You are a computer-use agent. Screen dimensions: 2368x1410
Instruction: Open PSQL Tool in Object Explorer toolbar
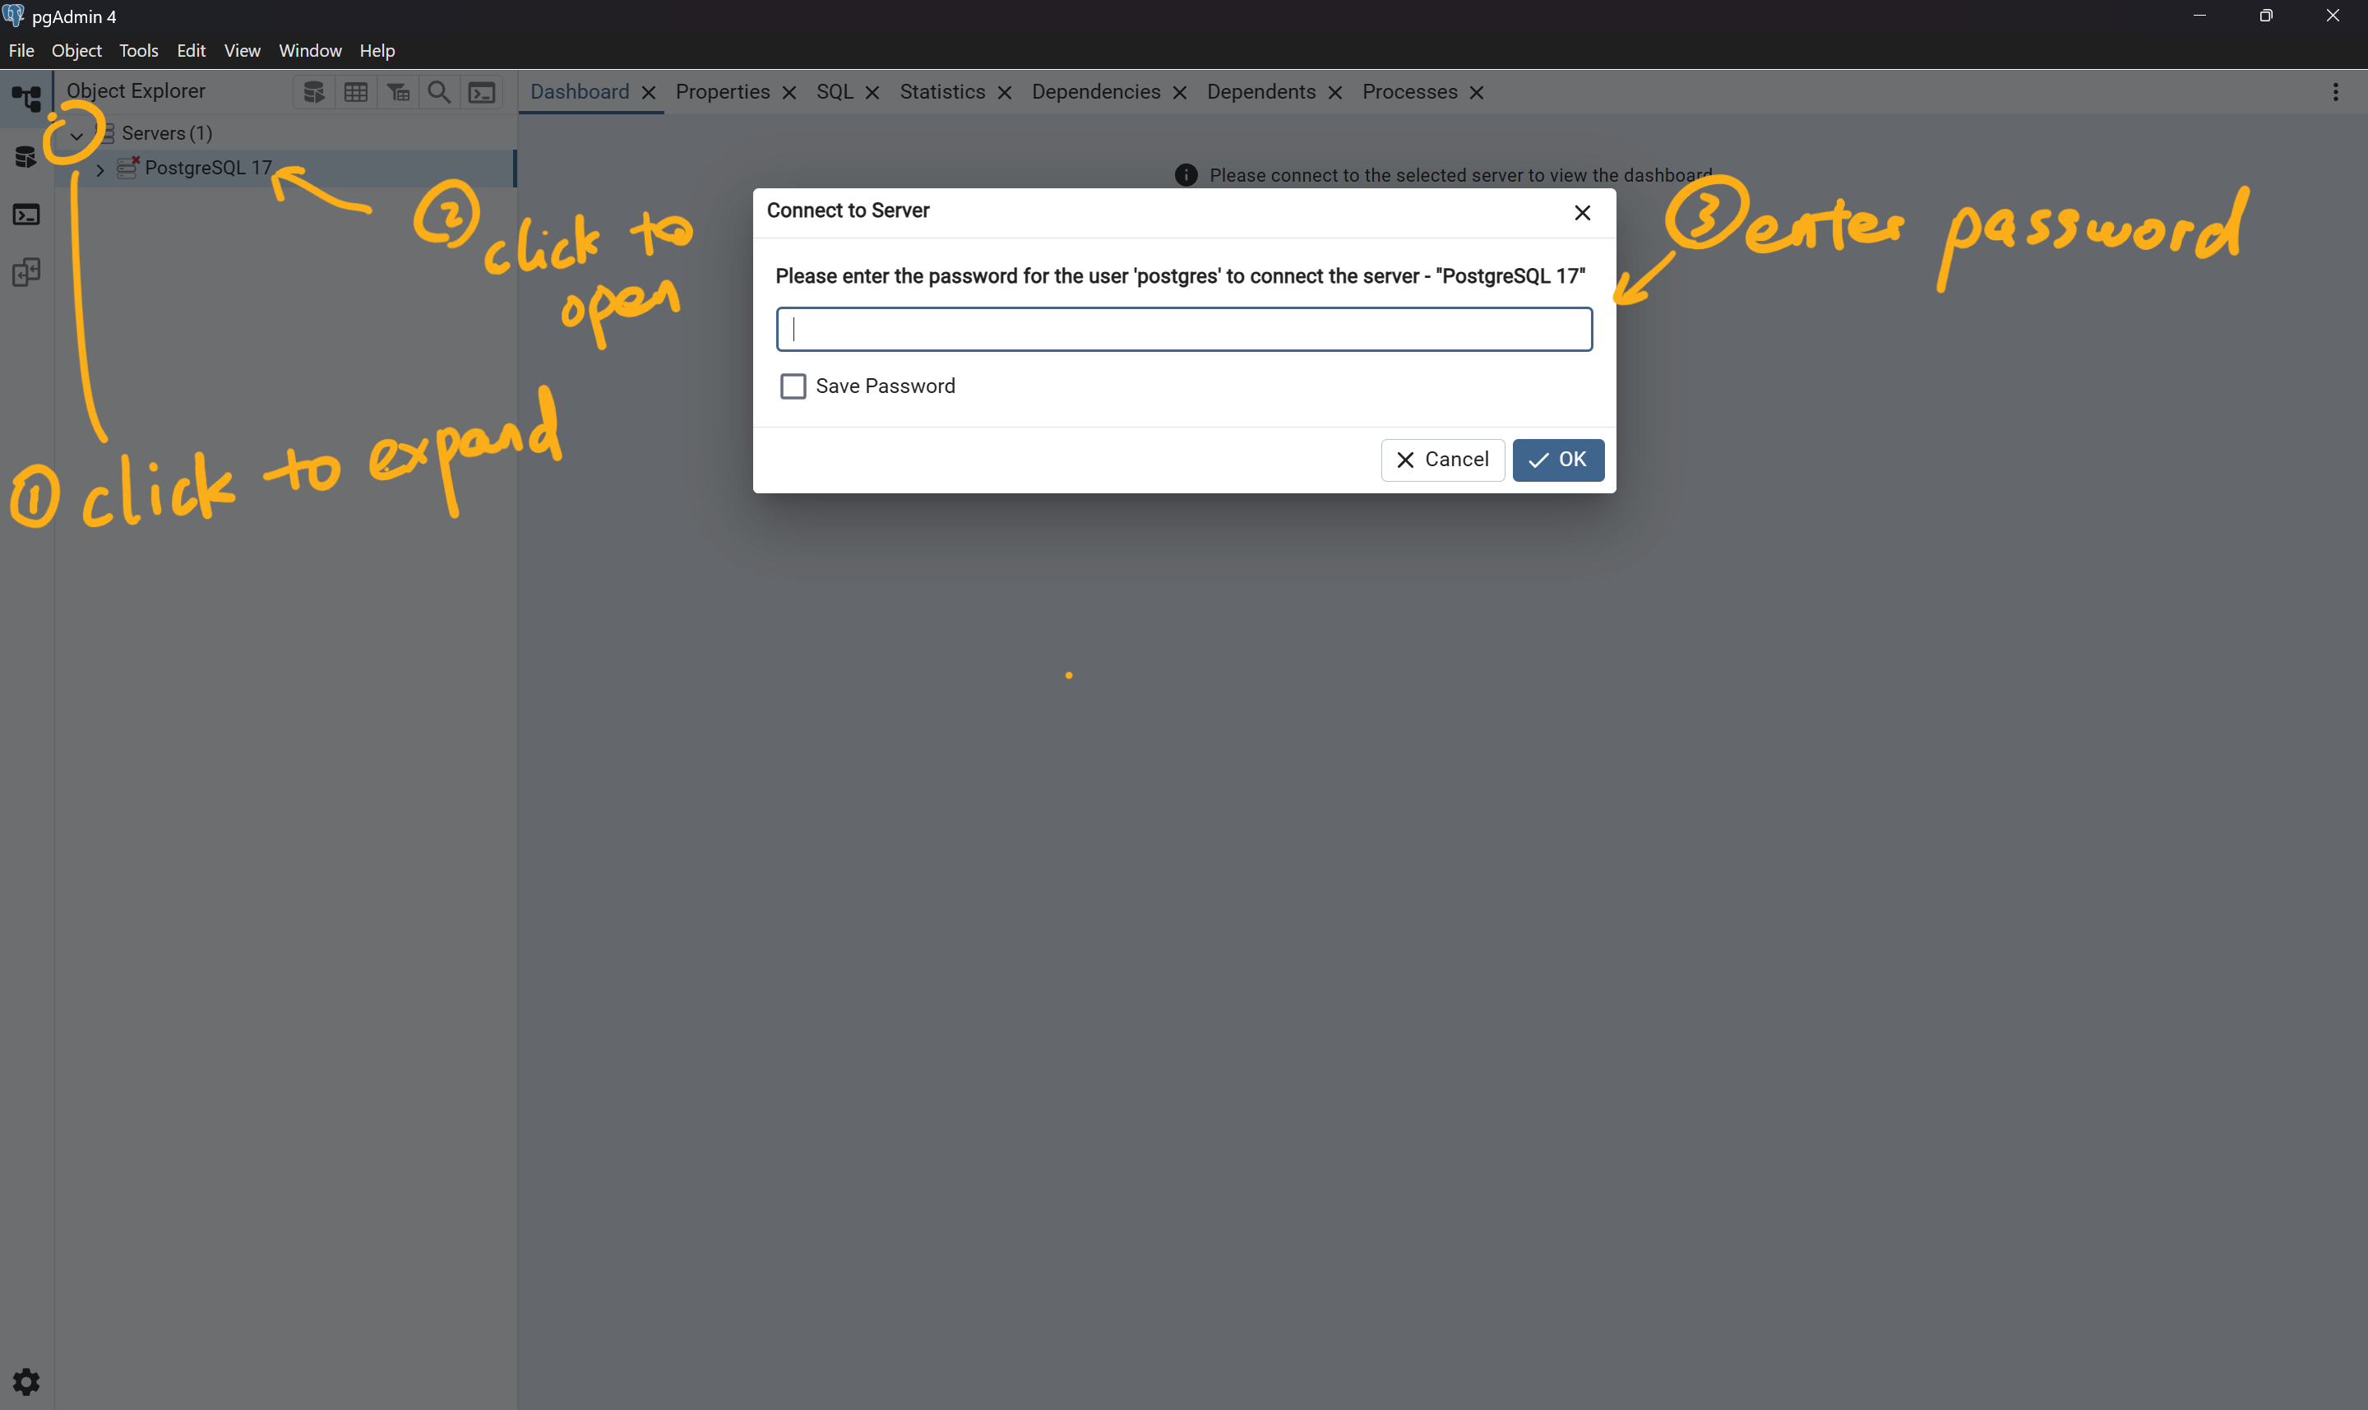tap(482, 92)
